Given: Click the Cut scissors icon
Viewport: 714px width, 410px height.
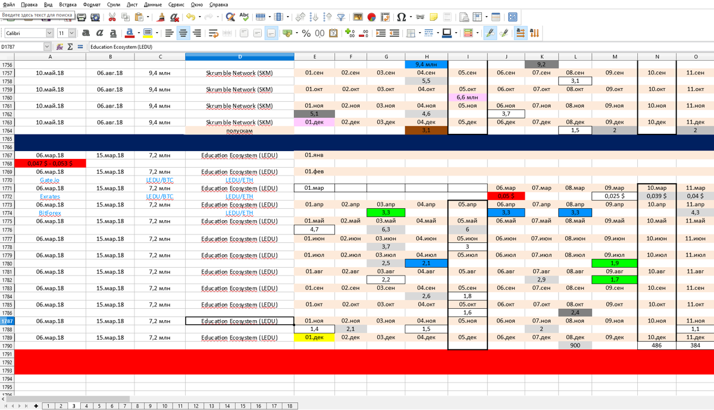Looking at the screenshot, I should click(x=112, y=17).
